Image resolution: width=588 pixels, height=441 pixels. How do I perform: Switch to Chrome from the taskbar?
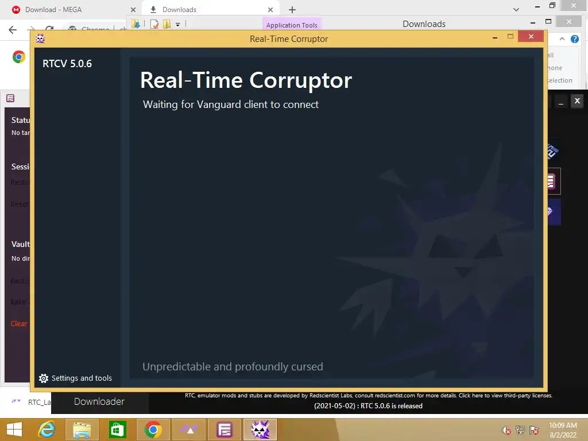pyautogui.click(x=153, y=430)
